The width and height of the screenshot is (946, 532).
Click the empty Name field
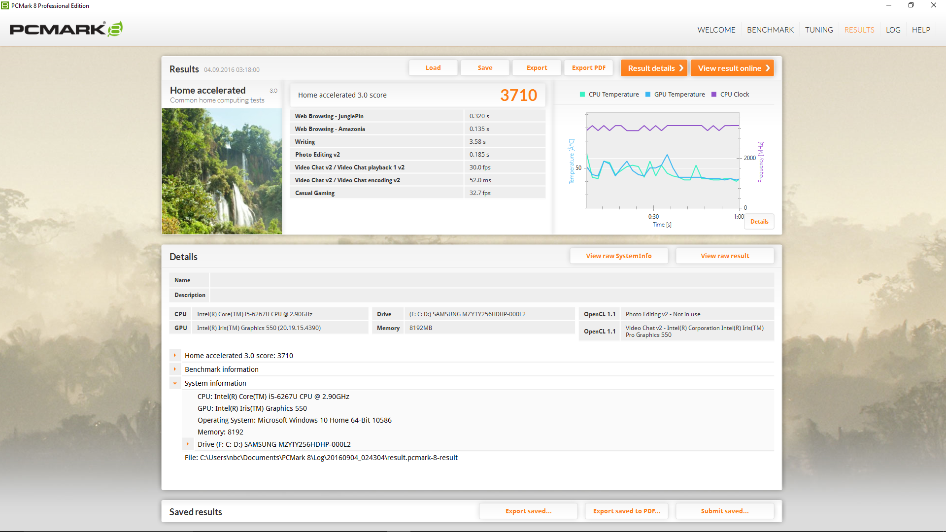(x=491, y=280)
